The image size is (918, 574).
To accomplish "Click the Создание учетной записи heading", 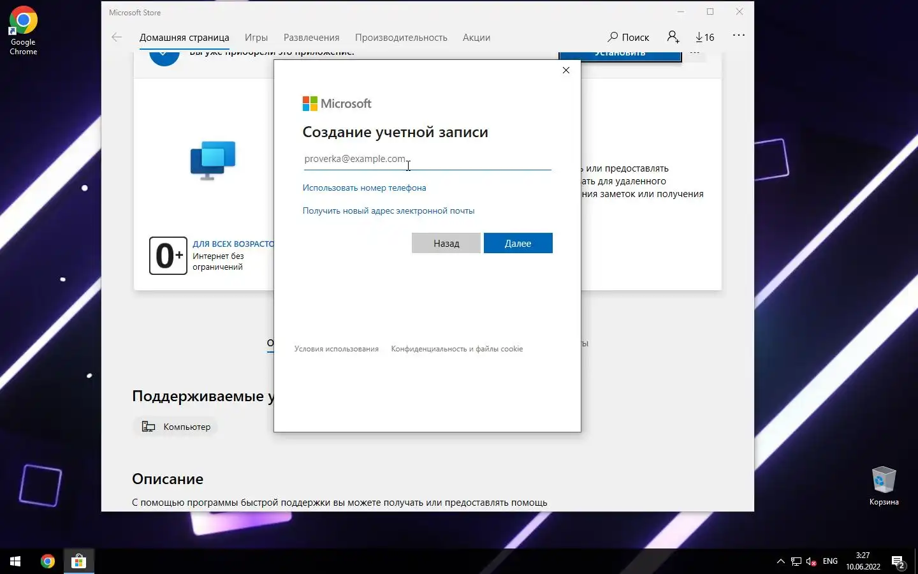I will coord(395,132).
